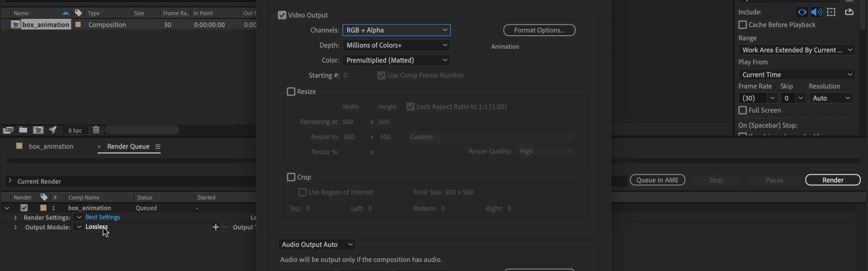Viewport: 868px width, 271px height.
Task: Enable the Crop checkbox
Action: [x=291, y=177]
